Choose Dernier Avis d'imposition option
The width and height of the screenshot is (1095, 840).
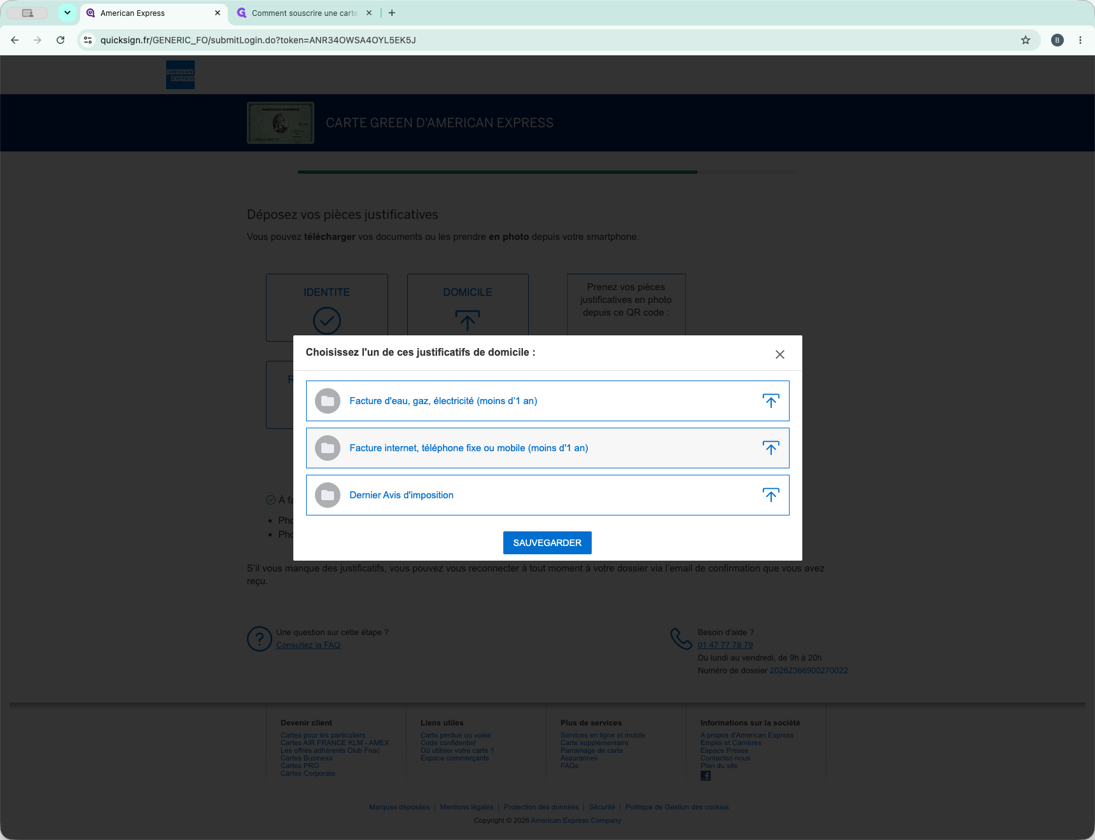pyautogui.click(x=547, y=495)
